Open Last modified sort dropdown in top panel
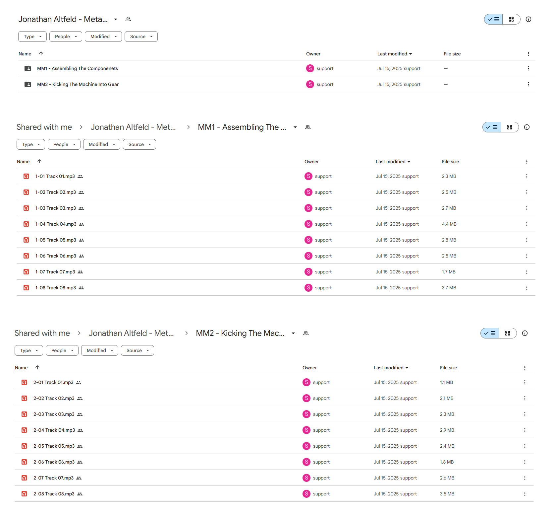 pos(395,54)
